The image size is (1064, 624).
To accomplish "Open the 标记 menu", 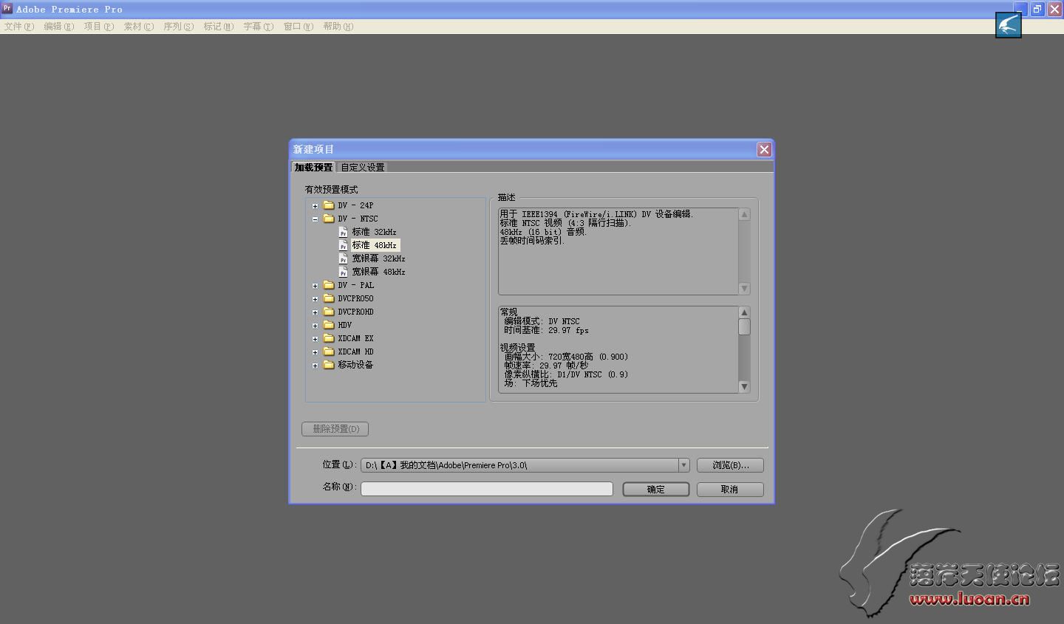I will coord(219,27).
